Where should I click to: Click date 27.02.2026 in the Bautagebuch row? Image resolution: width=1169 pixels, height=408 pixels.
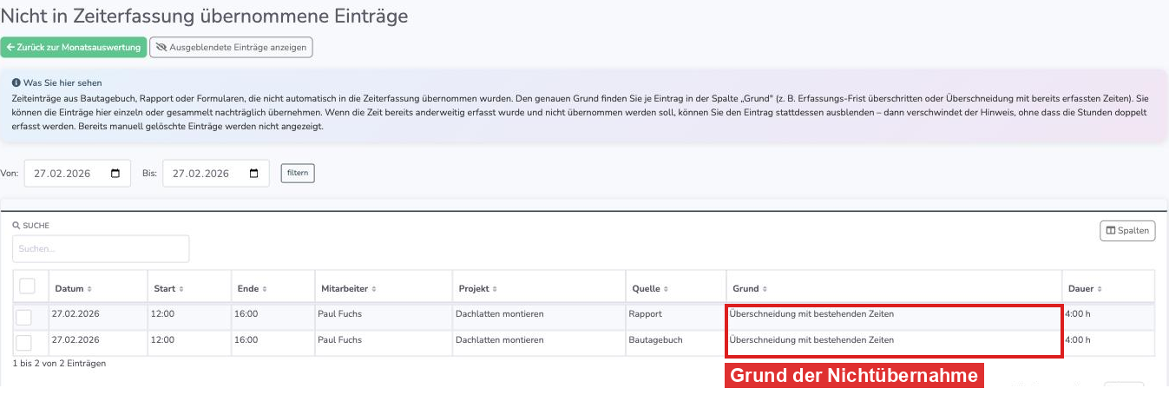click(76, 339)
